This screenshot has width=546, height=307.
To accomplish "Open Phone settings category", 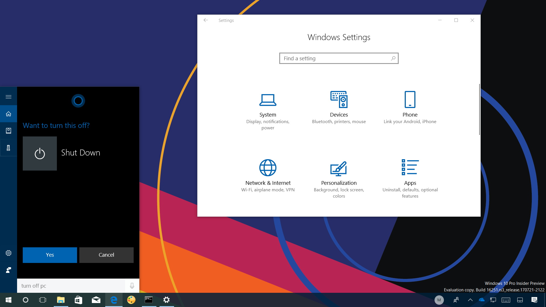I will click(x=410, y=108).
